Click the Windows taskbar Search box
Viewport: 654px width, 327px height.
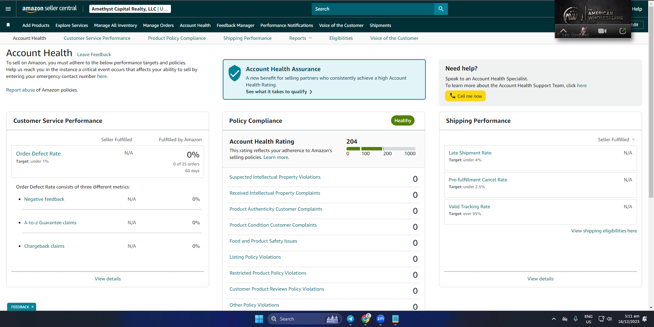click(x=305, y=319)
